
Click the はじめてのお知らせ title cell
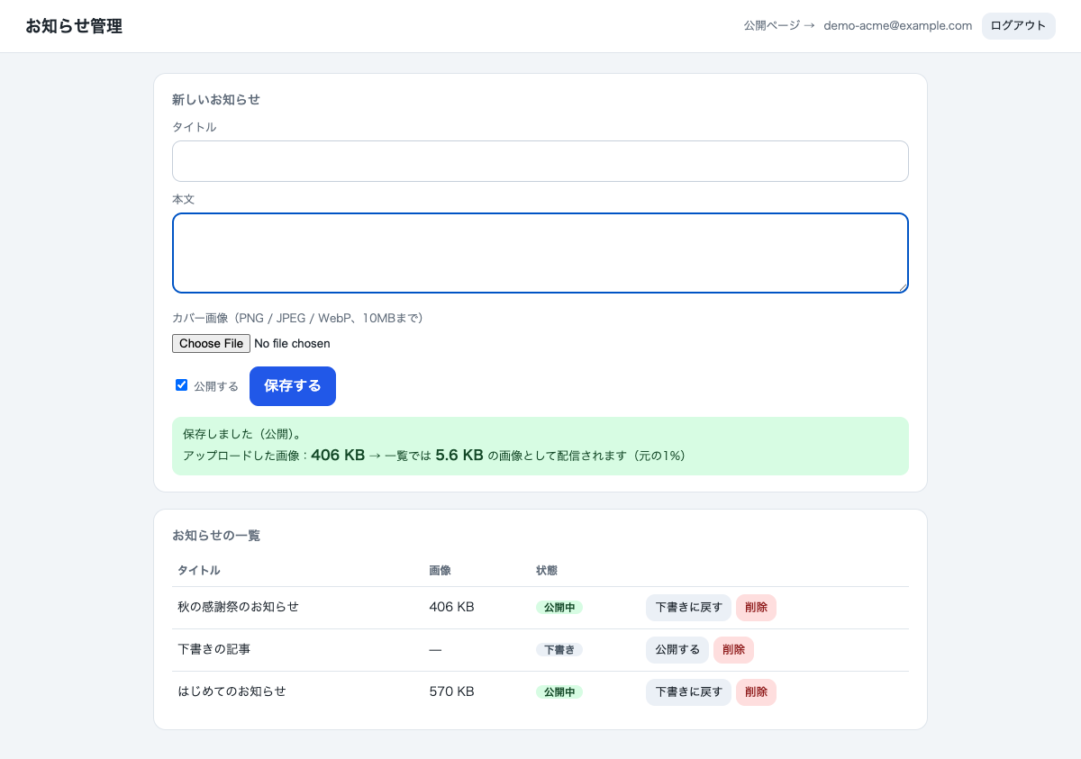[x=232, y=691]
